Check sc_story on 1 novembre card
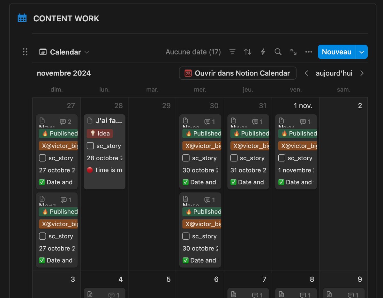This screenshot has height=298, width=383. point(282,158)
